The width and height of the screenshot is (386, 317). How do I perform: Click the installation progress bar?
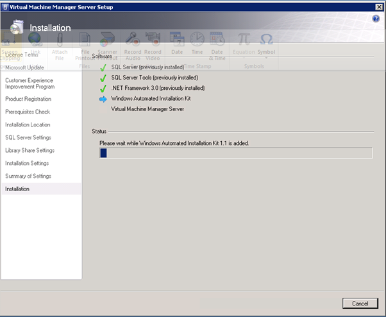[236, 153]
